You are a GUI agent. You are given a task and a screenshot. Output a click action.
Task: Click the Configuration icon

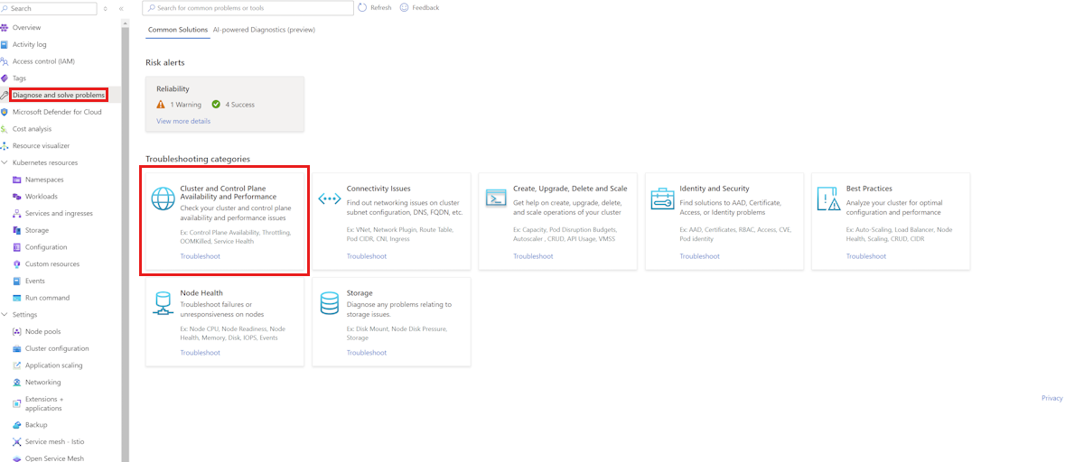(x=17, y=247)
